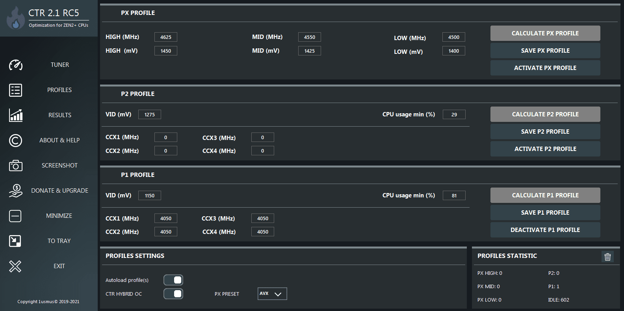Click CALCULATE P1 PROFILE button
The width and height of the screenshot is (624, 311).
545,195
